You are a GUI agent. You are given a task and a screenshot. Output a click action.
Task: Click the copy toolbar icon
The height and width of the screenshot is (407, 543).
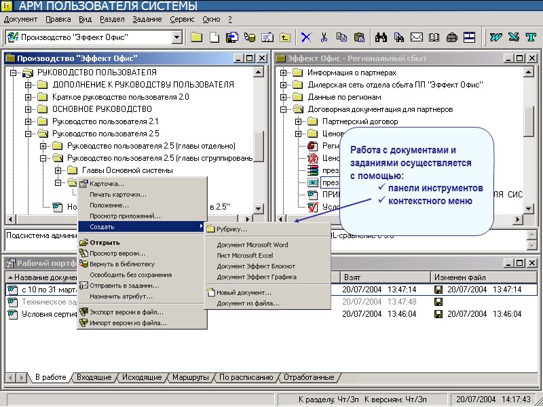(x=342, y=37)
